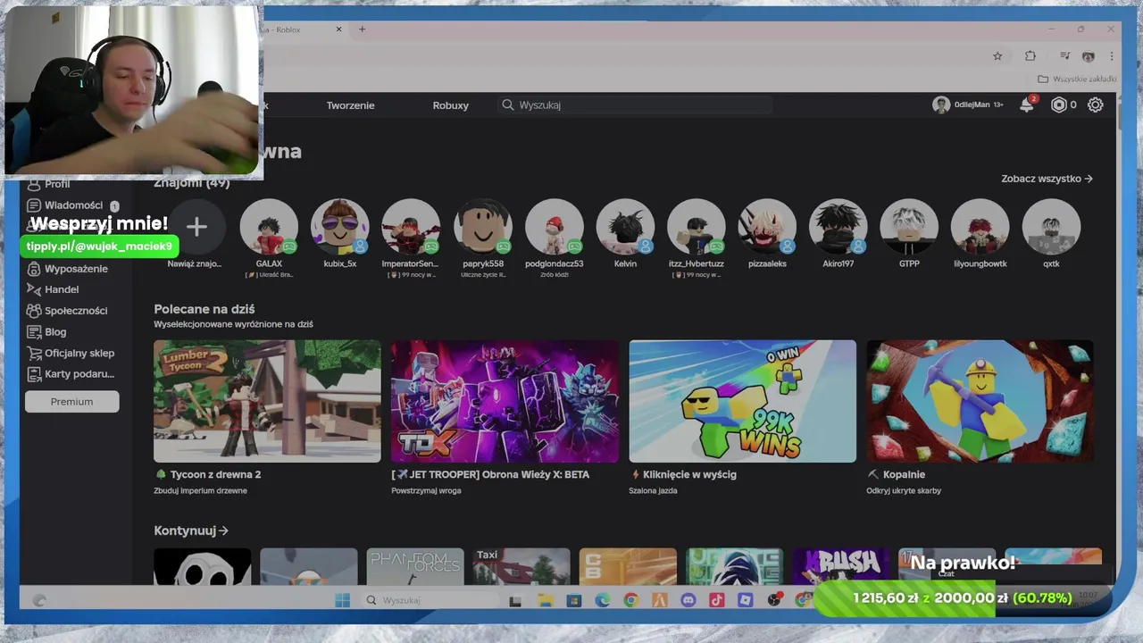Open friend Akiro197 avatar
Screen dimensions: 1143x643
[x=838, y=227]
